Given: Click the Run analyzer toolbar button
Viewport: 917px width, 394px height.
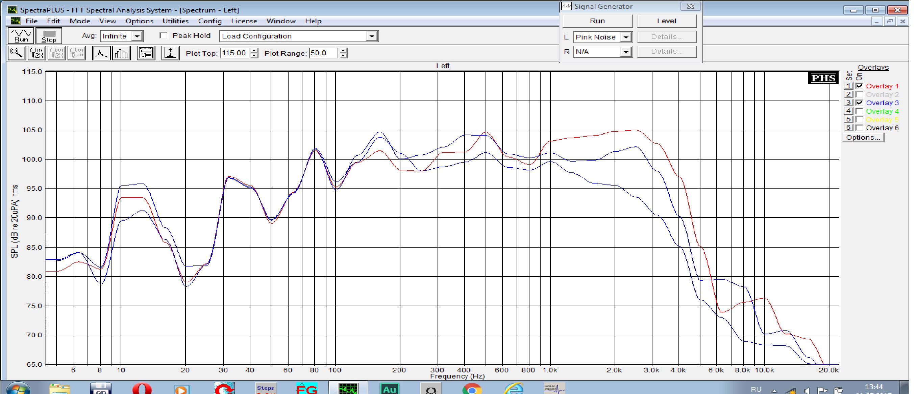Looking at the screenshot, I should coord(21,36).
